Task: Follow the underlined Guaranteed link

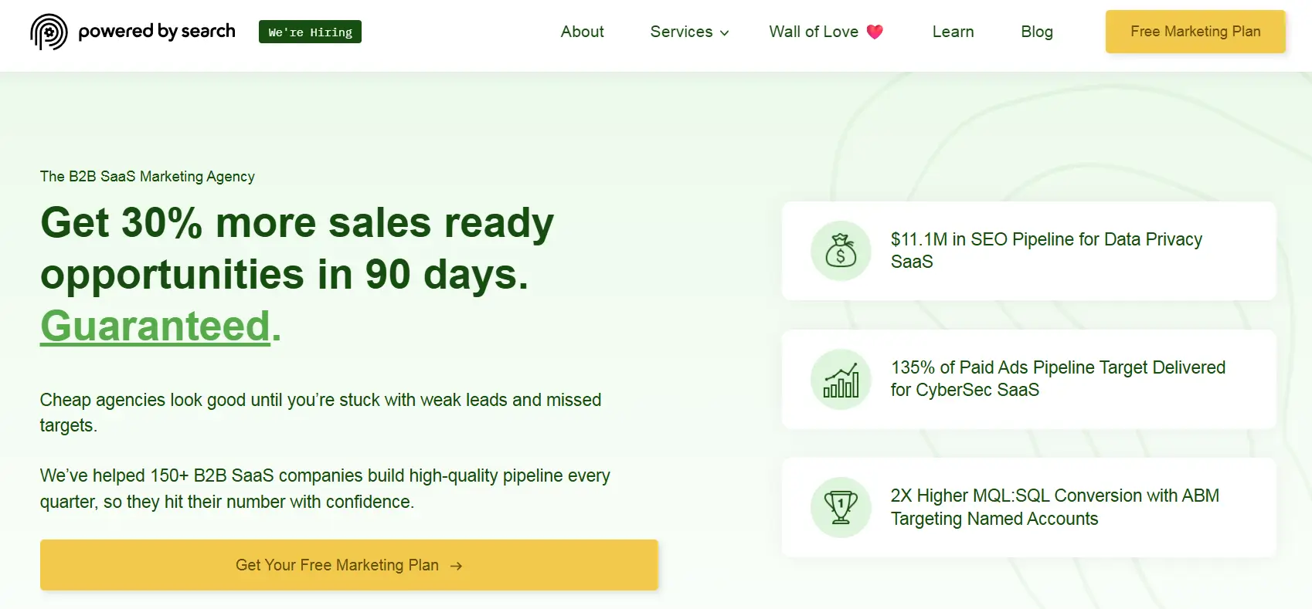Action: point(155,326)
